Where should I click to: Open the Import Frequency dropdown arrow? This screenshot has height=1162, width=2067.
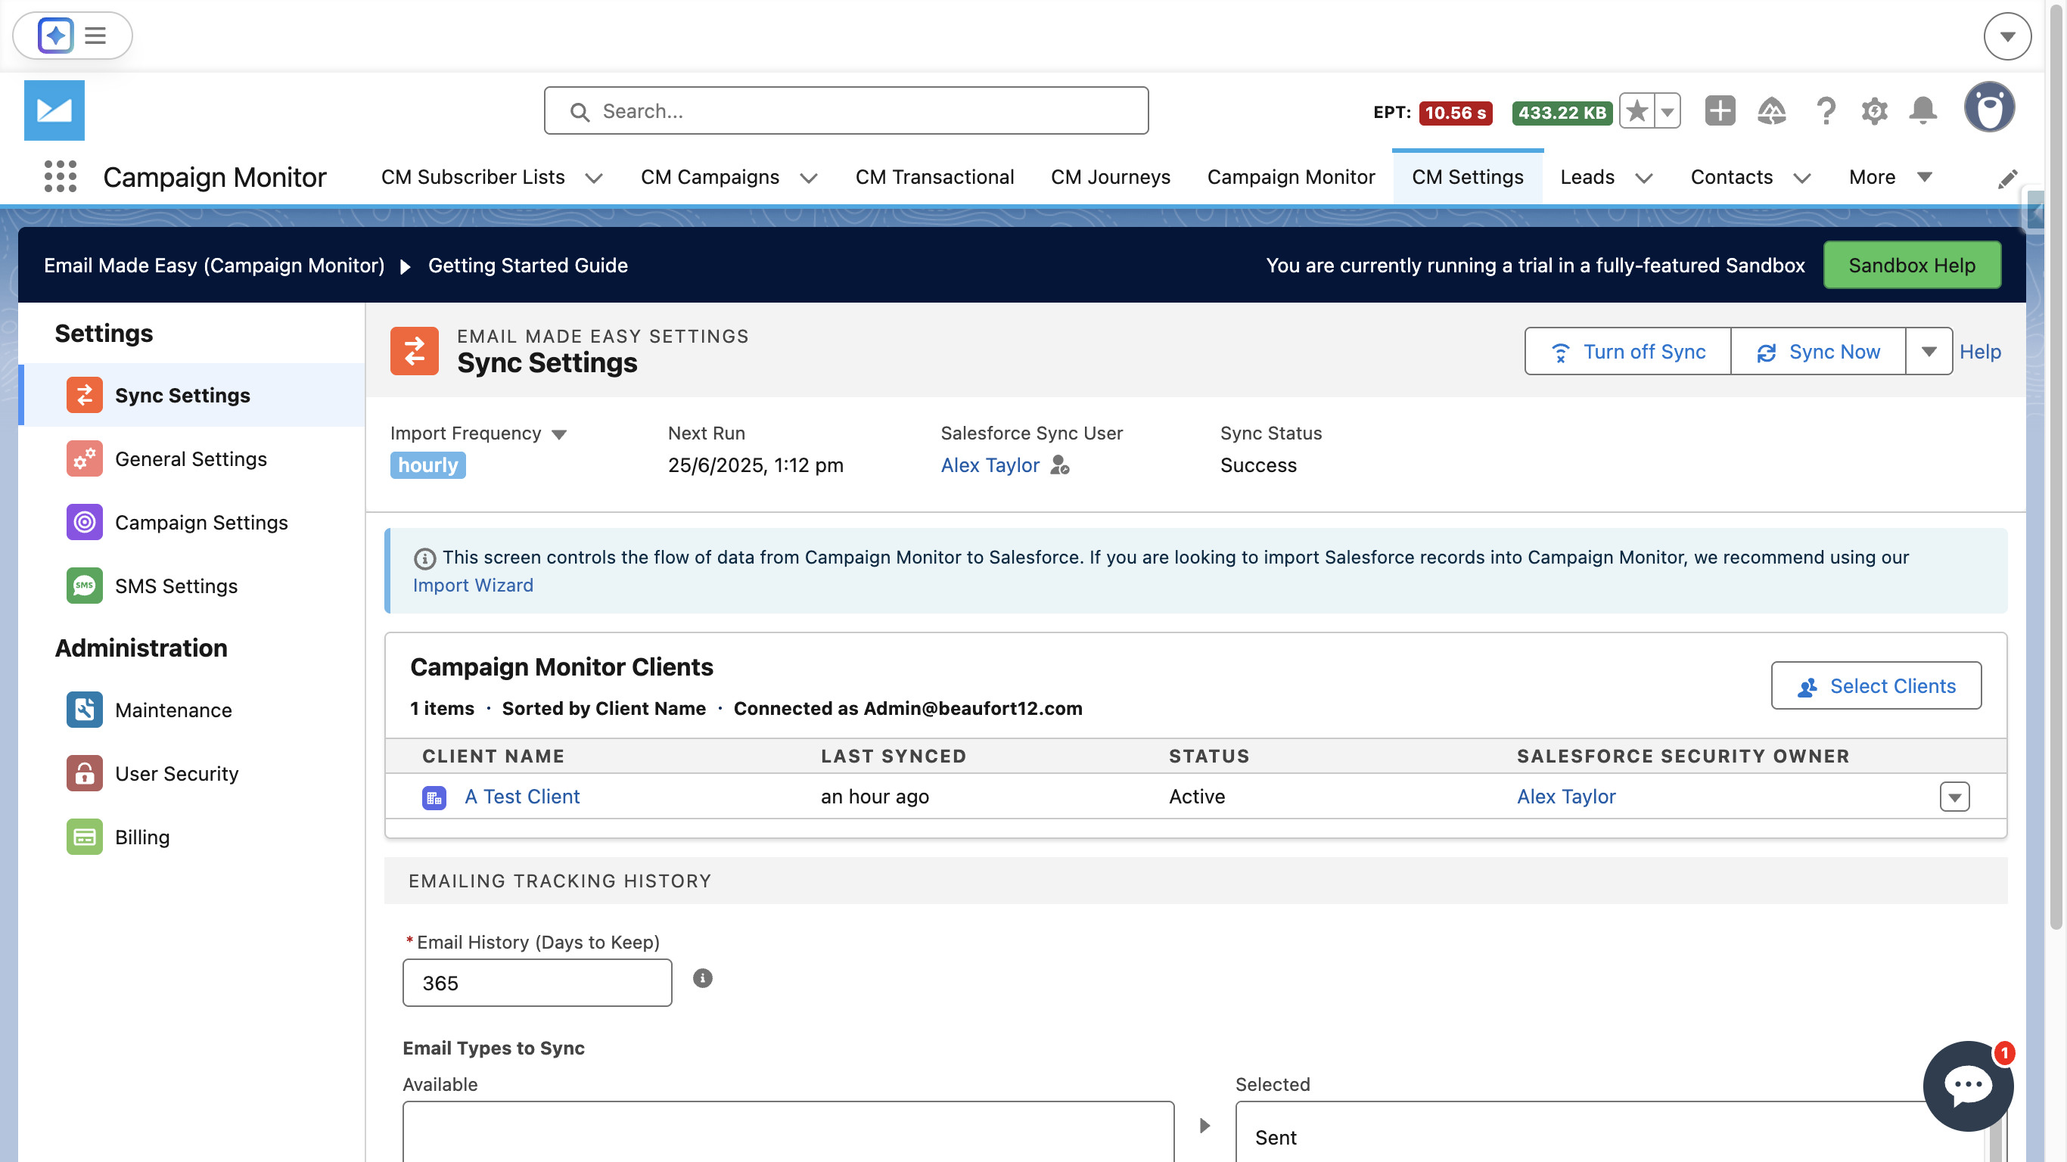(559, 434)
